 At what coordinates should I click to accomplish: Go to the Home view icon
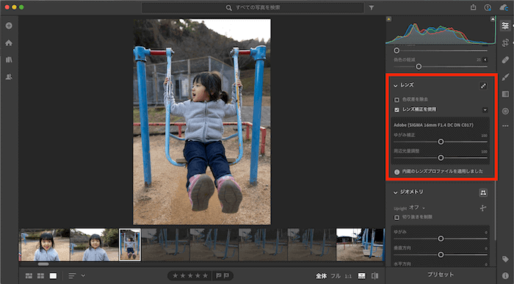[9, 43]
